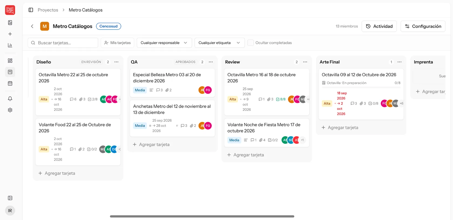Click Agregar tarjeta in Review column
453x220 pixels.
click(x=246, y=155)
